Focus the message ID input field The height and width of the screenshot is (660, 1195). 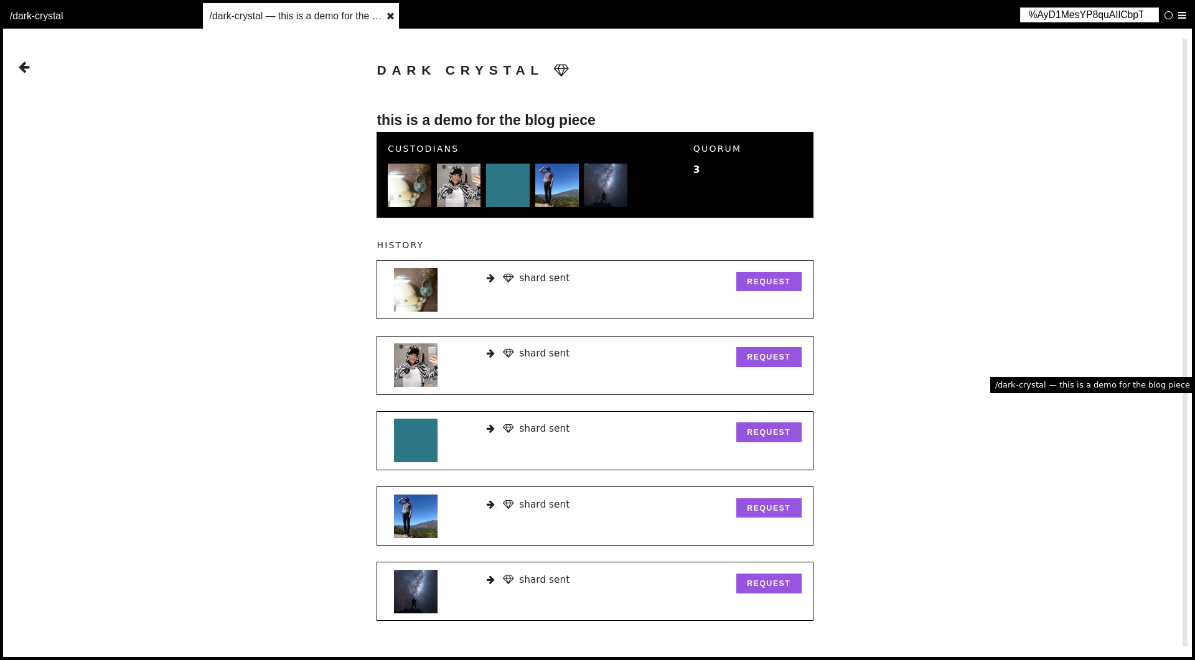(1089, 15)
